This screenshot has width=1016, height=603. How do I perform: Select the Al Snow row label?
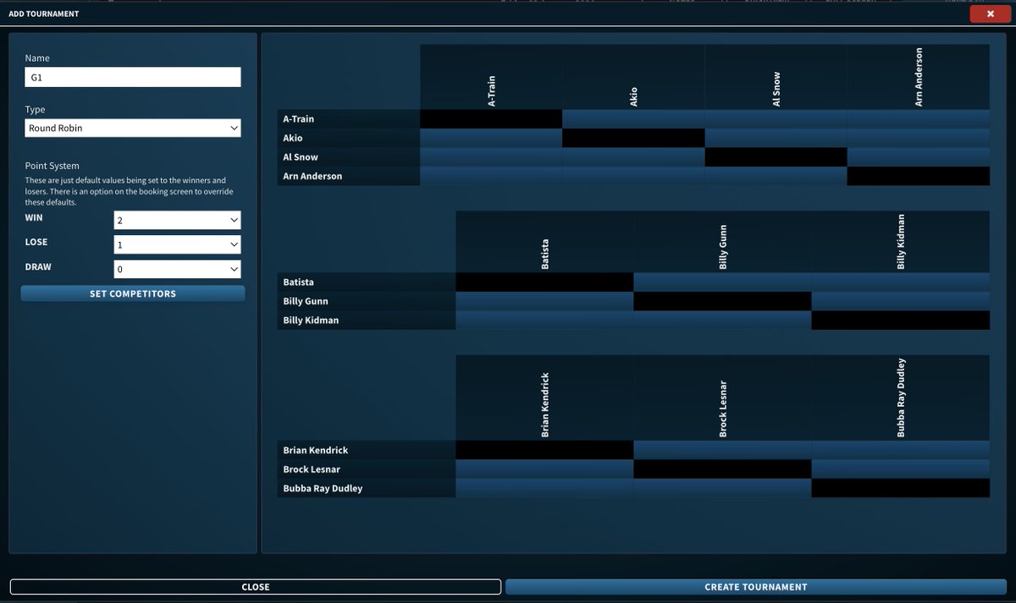tap(349, 157)
